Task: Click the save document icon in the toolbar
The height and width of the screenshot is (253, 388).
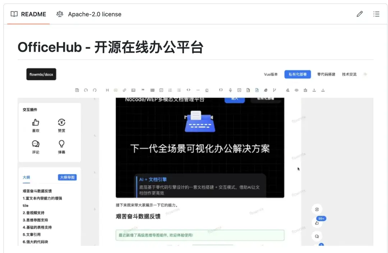Action: click(77, 90)
